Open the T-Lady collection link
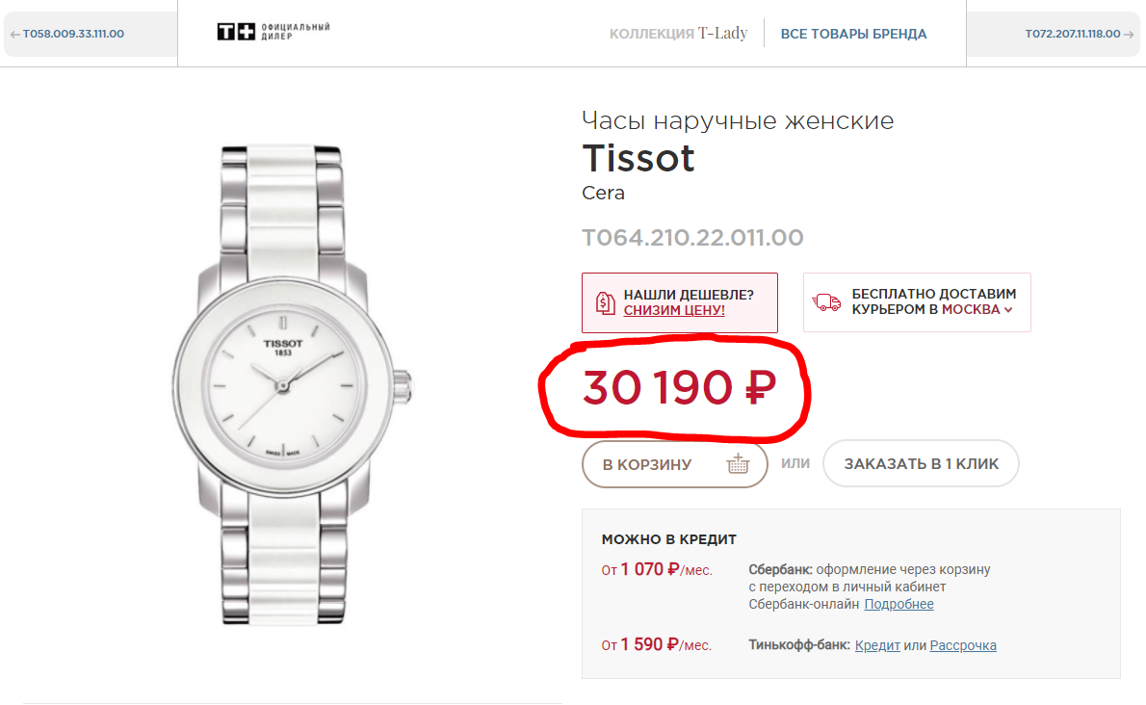 [x=678, y=34]
